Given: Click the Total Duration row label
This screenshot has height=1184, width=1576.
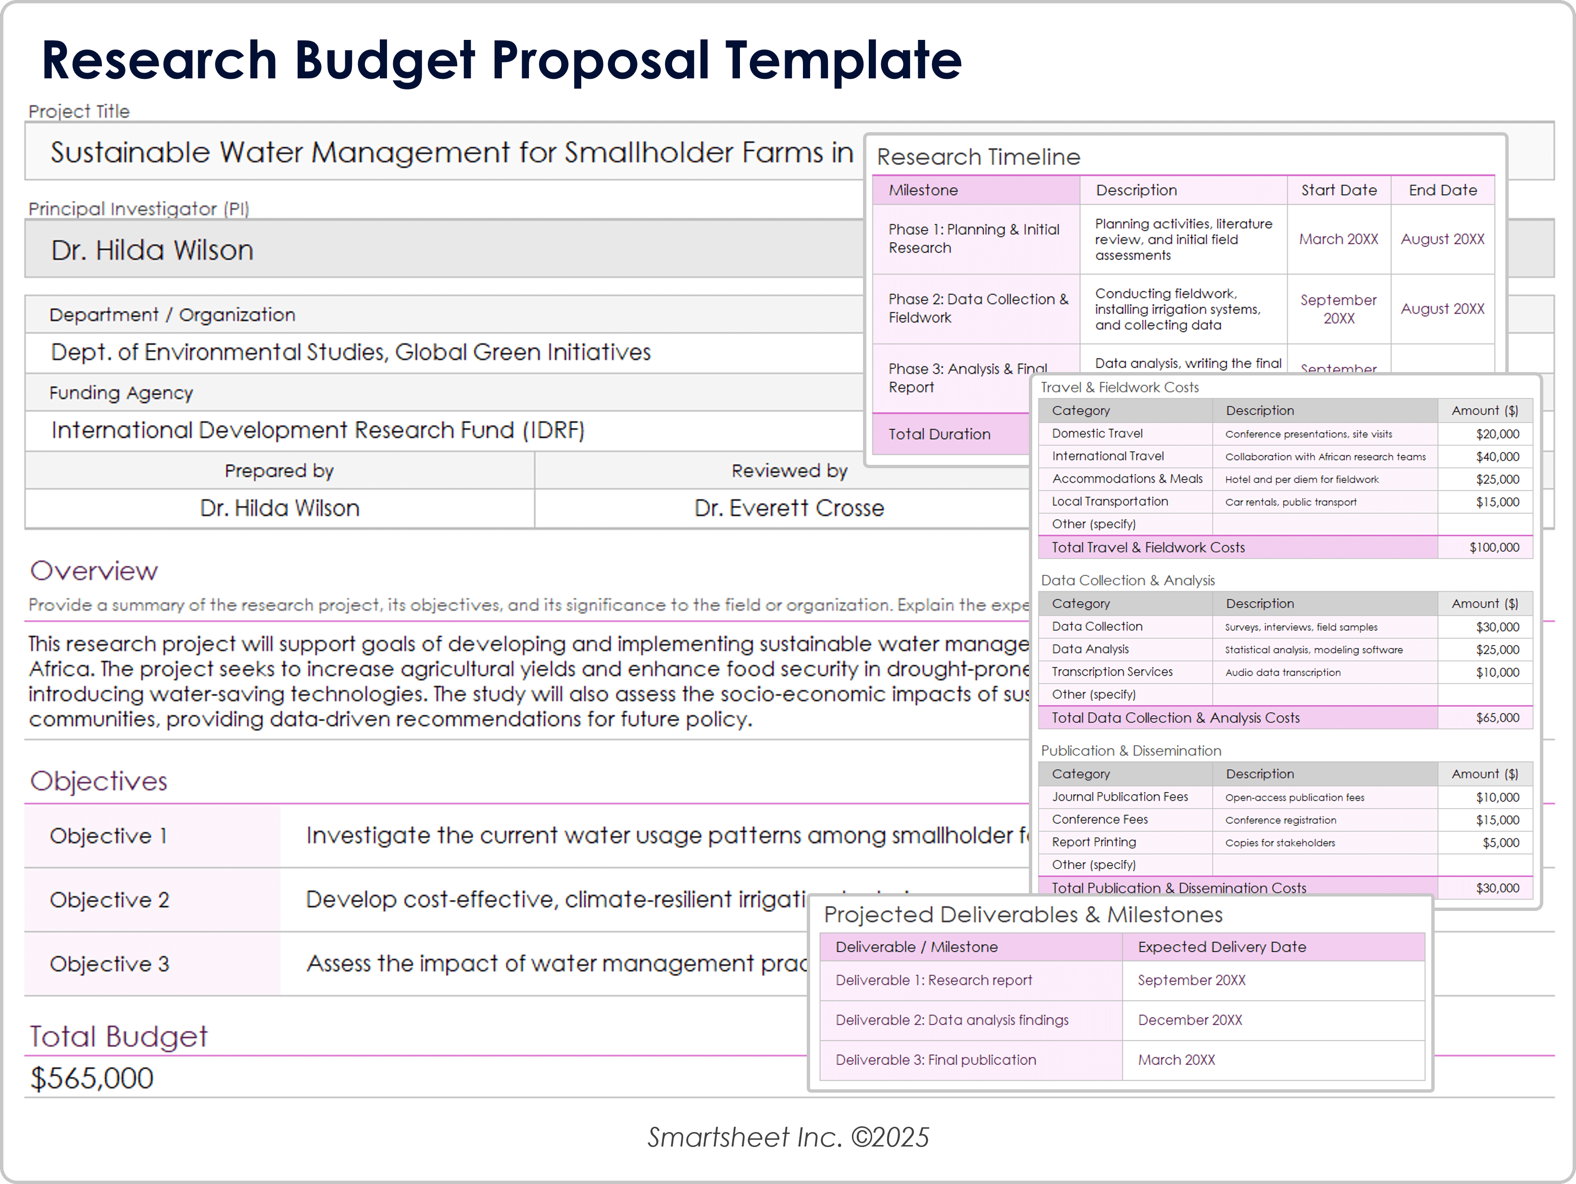Looking at the screenshot, I should (x=939, y=434).
